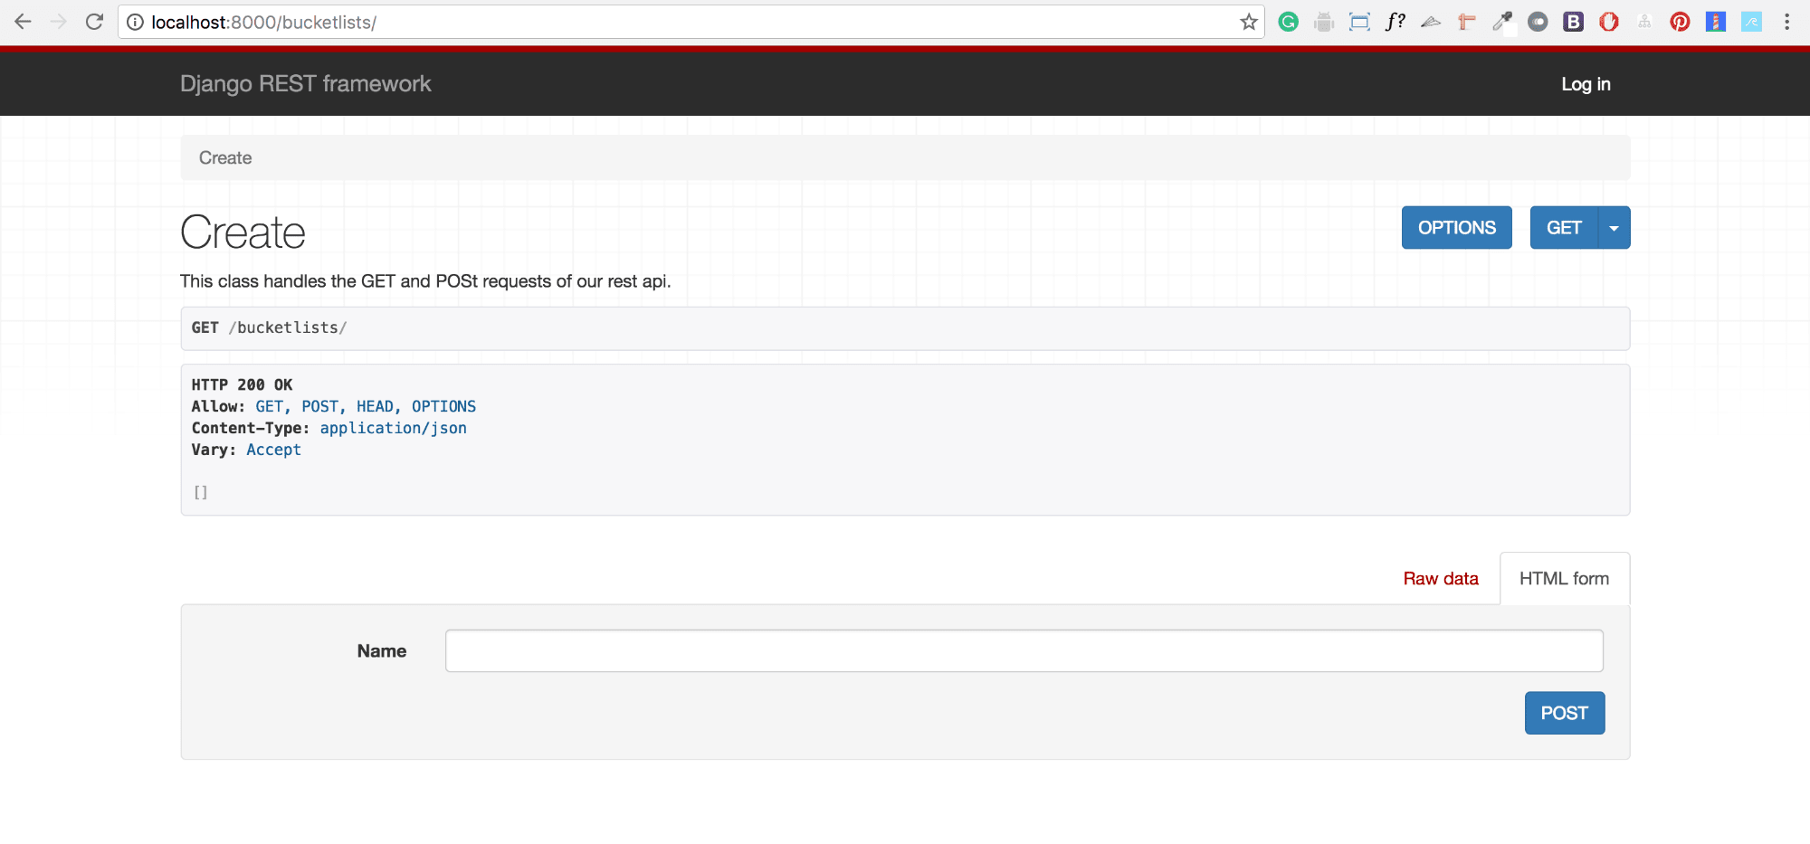Send an OPTIONS request with the button
1810x844 pixels.
pos(1457,227)
